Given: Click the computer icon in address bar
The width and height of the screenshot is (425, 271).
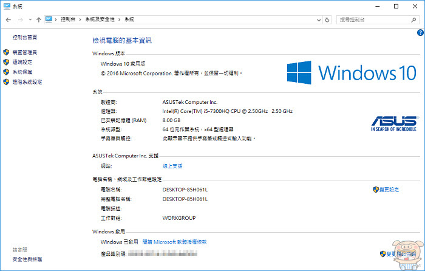Looking at the screenshot, I should tap(49, 19).
